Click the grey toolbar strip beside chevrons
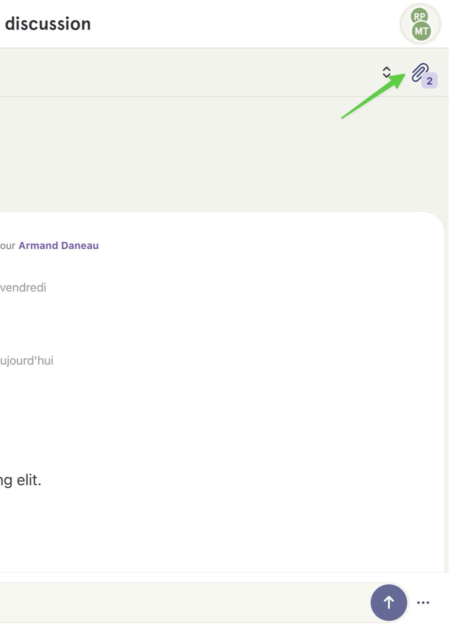The width and height of the screenshot is (449, 636). (183, 72)
